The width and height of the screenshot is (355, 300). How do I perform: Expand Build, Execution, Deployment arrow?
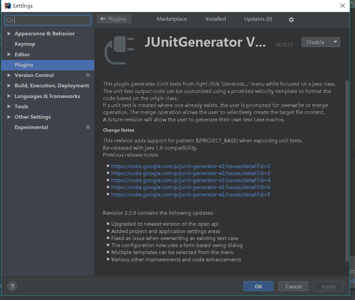click(9, 86)
